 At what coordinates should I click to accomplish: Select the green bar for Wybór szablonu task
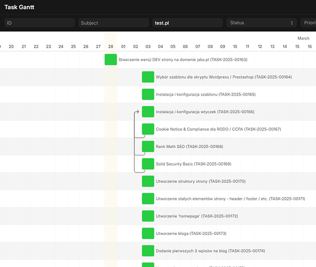pyautogui.click(x=148, y=77)
